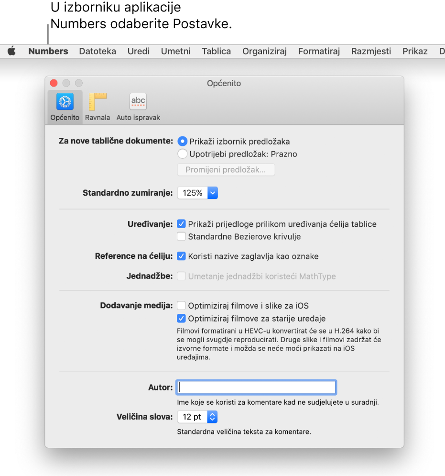
Task: Open the Datoteka menu
Action: pyautogui.click(x=98, y=51)
